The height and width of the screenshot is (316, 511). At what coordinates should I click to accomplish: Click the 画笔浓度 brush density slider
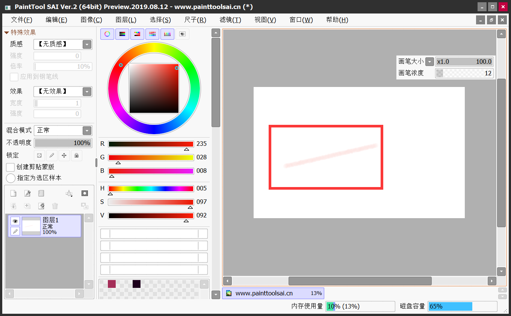[464, 73]
